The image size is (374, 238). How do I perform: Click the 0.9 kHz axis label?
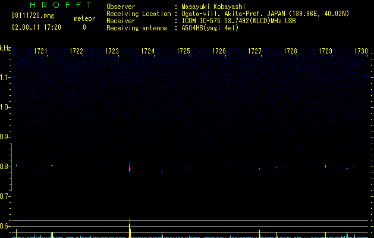coord(5,137)
